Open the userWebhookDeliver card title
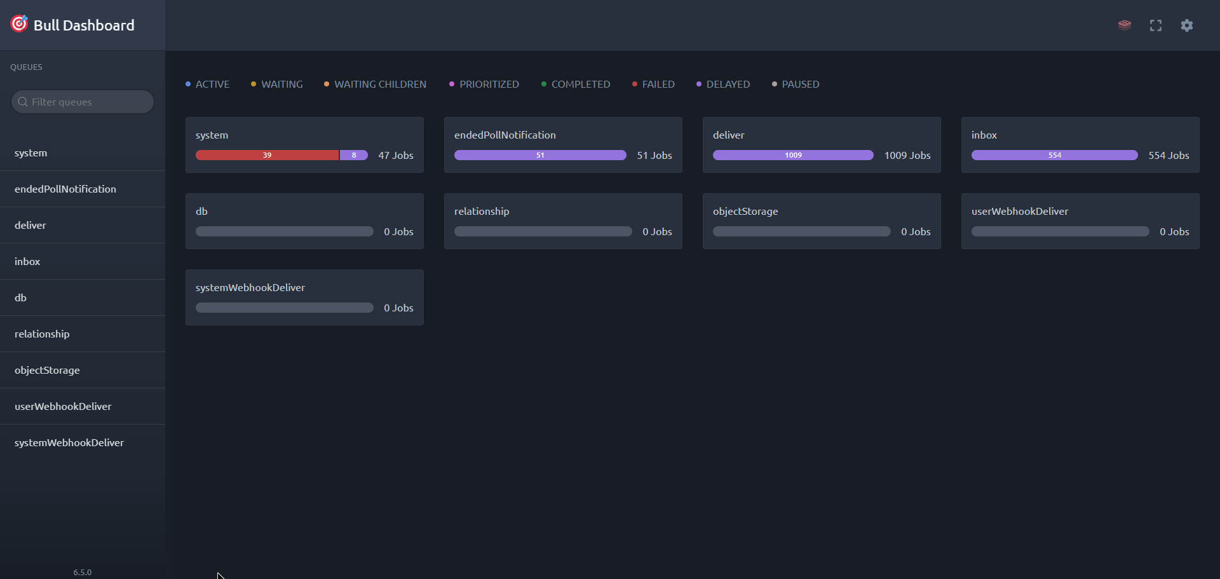 coord(1019,212)
